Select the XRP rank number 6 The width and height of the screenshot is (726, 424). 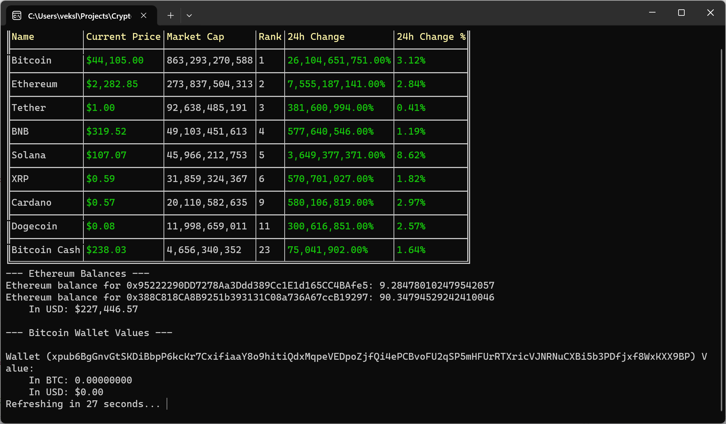click(262, 179)
